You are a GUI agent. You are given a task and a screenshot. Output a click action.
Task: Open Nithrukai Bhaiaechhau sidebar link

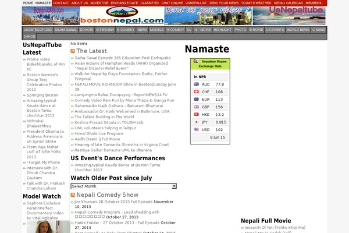point(39,123)
